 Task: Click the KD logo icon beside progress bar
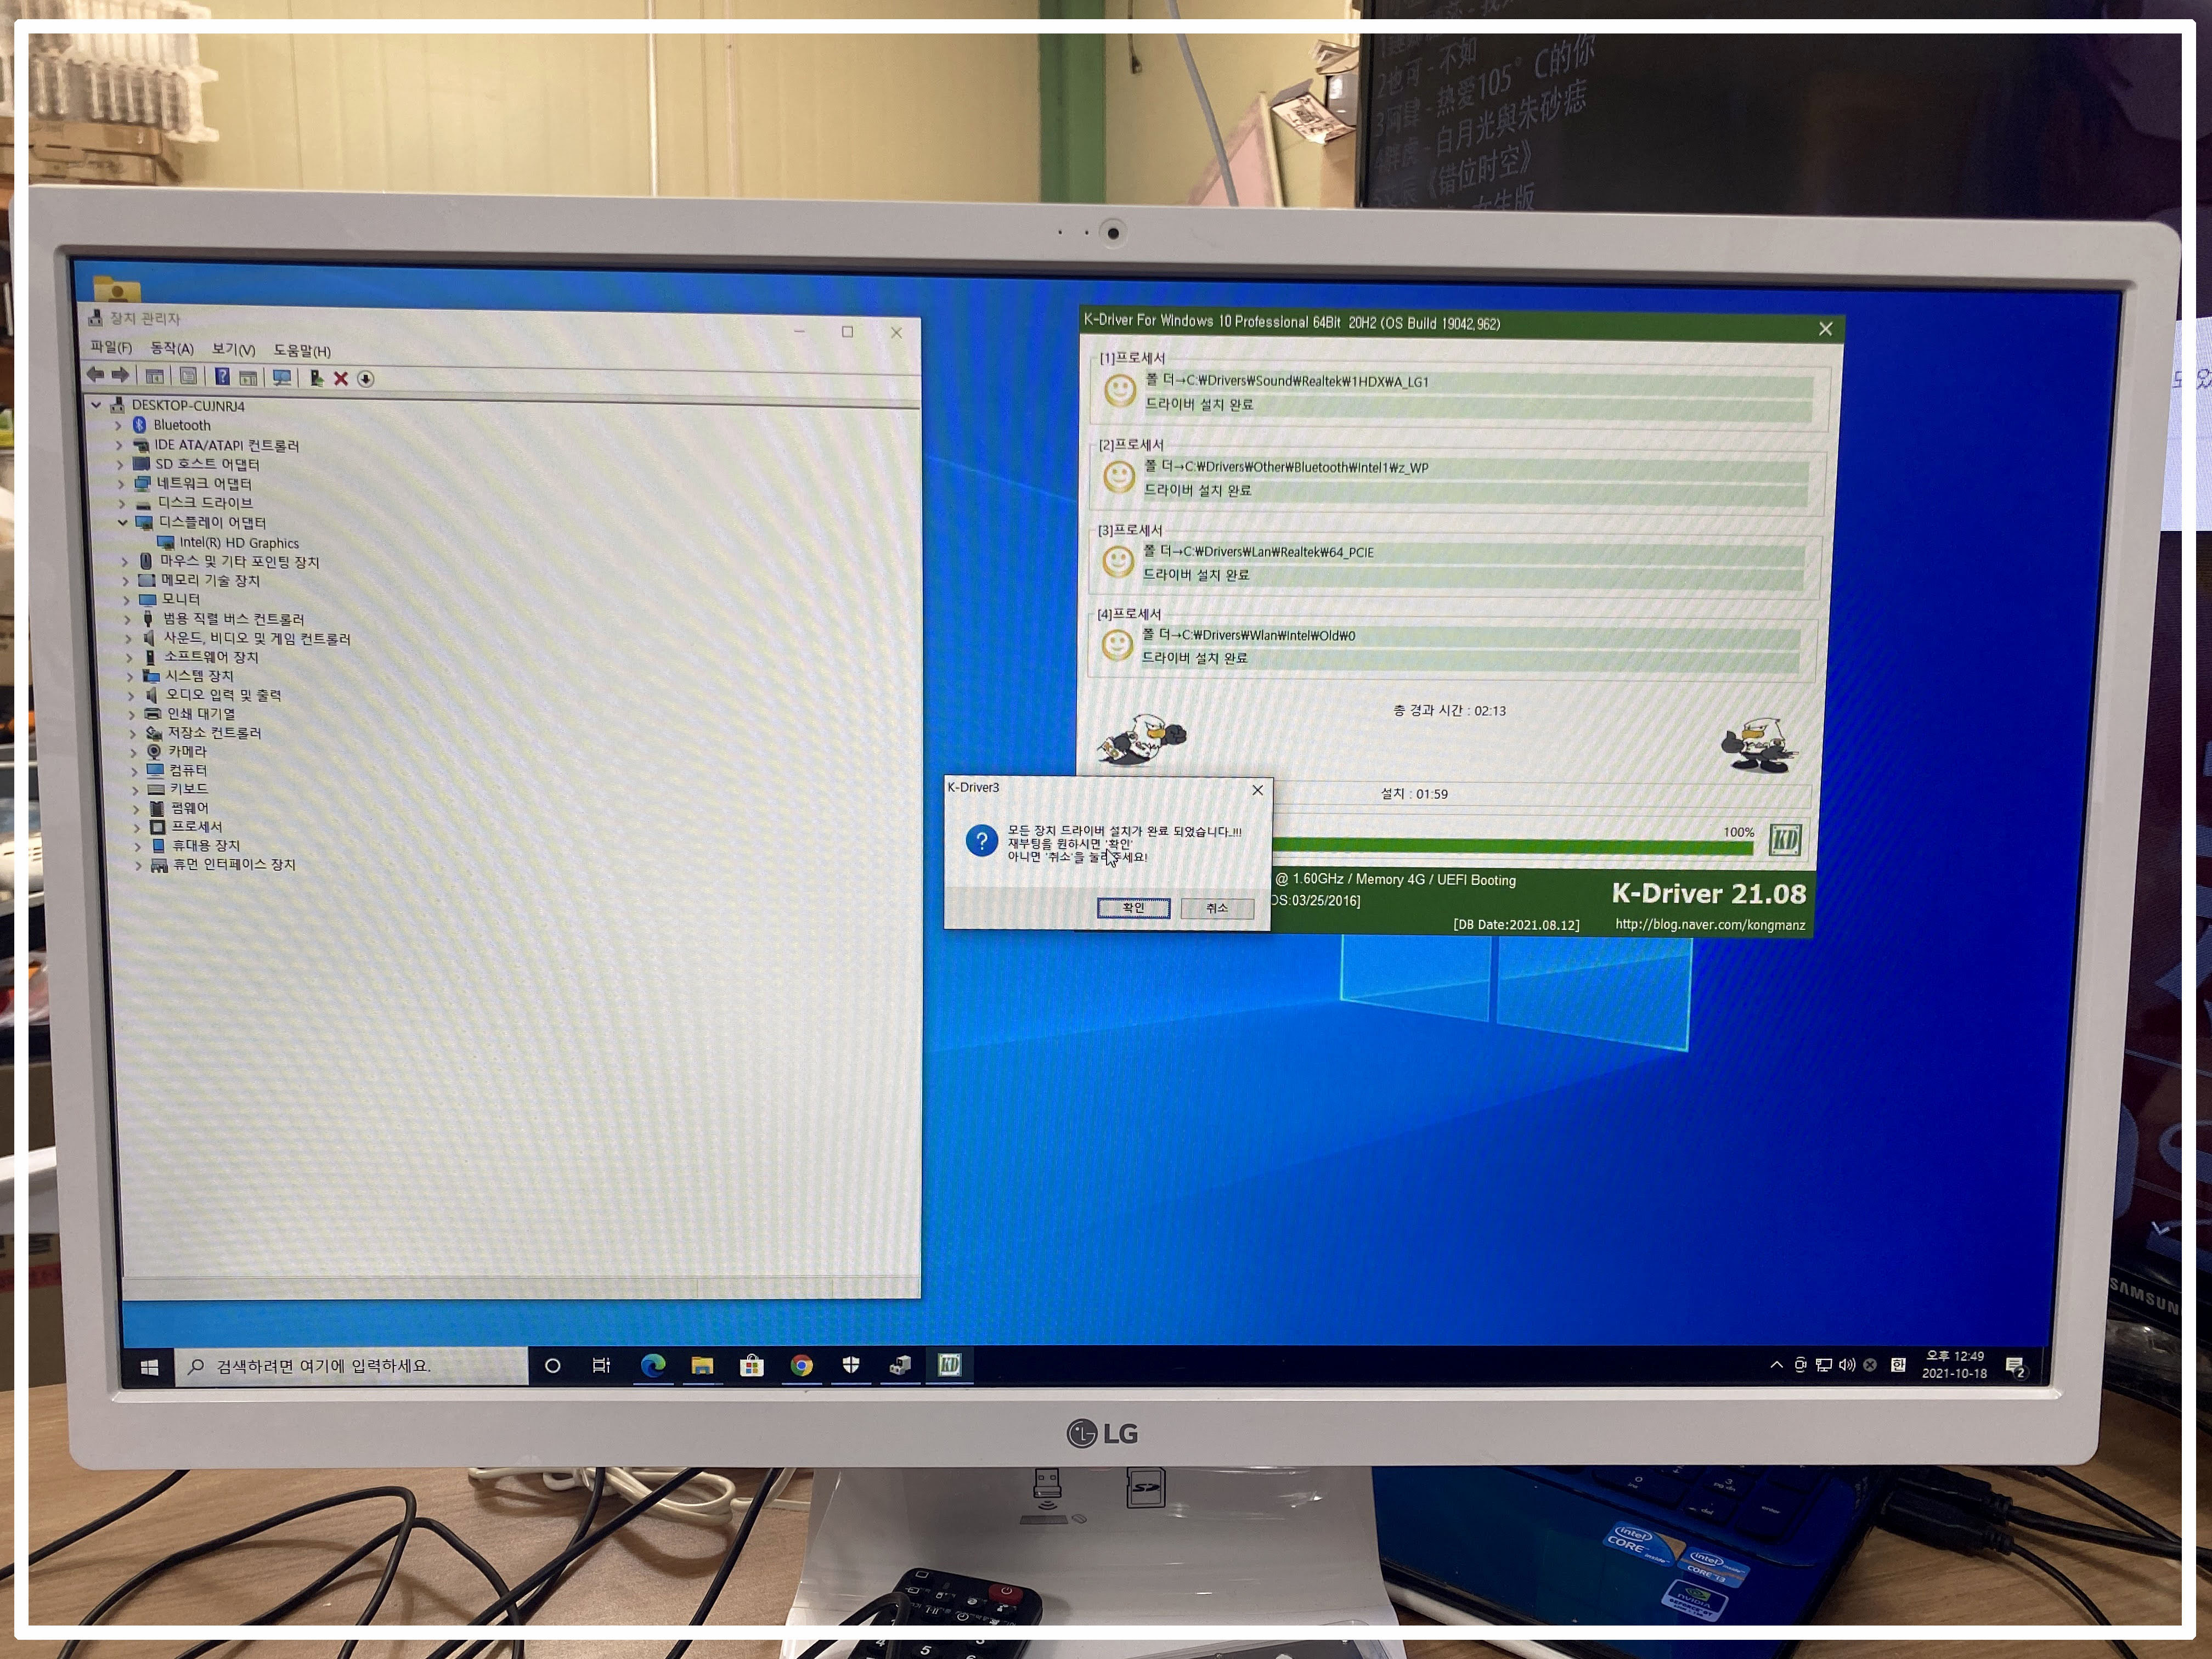[x=1785, y=839]
